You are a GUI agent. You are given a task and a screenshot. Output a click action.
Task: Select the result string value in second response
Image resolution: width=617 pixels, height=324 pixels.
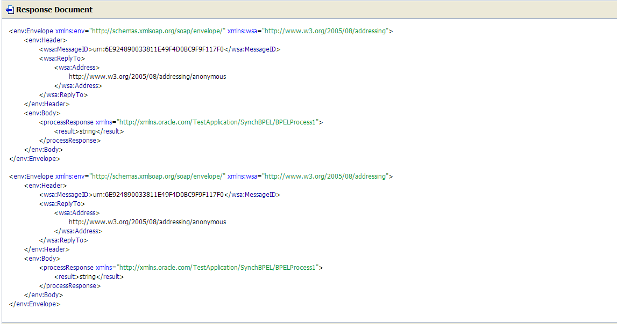pos(89,276)
